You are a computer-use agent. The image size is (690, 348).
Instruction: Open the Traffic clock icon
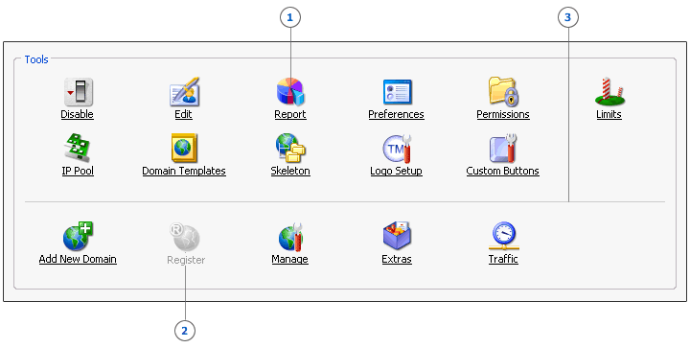click(x=503, y=236)
